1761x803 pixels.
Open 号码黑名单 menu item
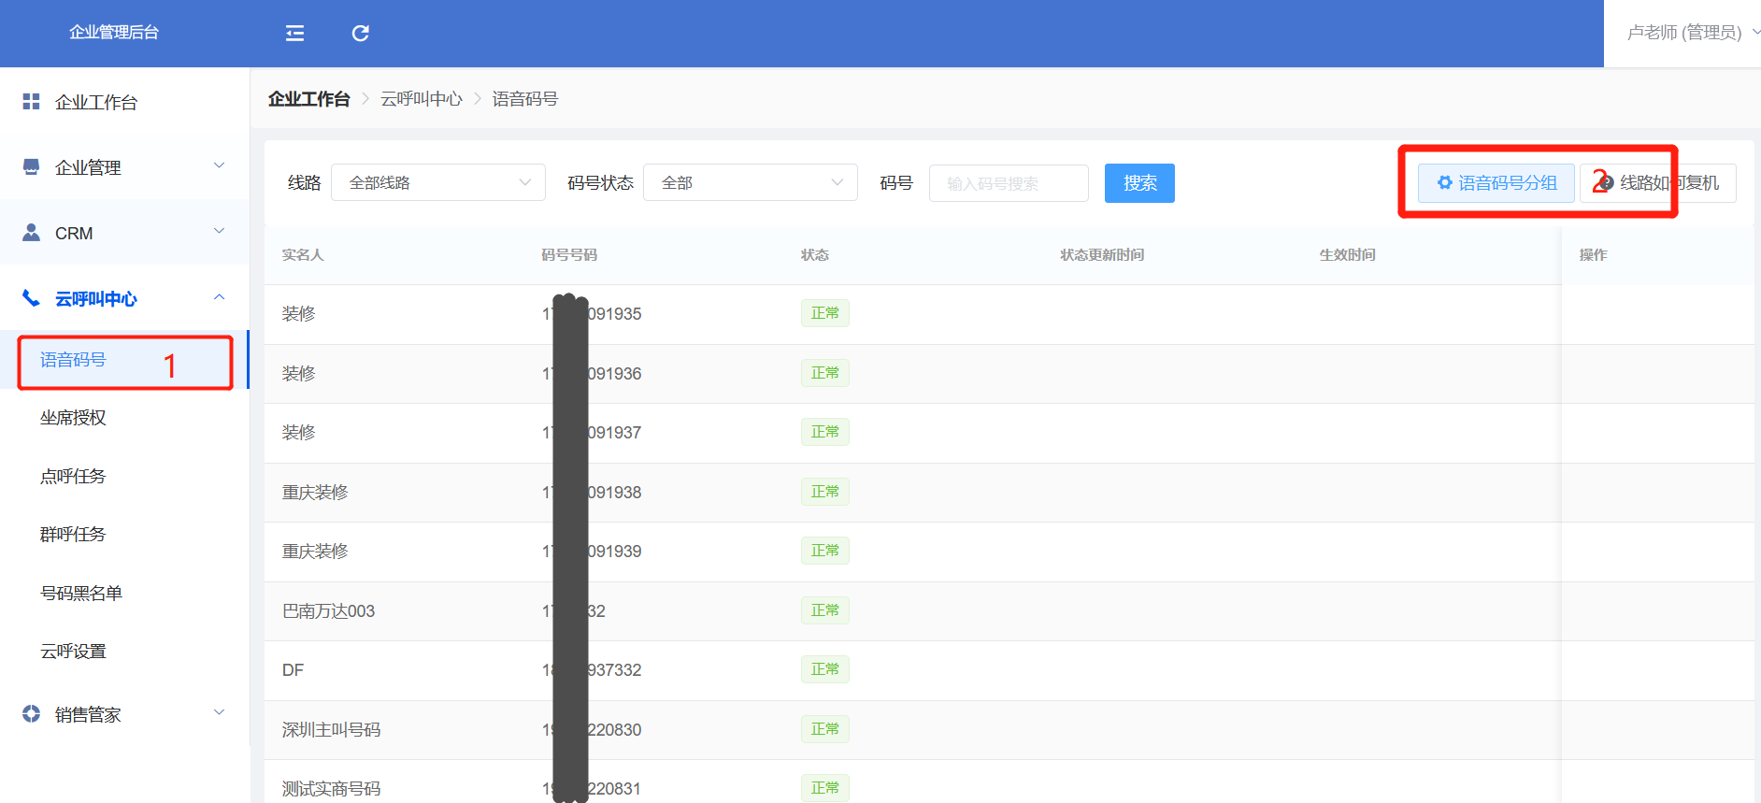point(81,594)
